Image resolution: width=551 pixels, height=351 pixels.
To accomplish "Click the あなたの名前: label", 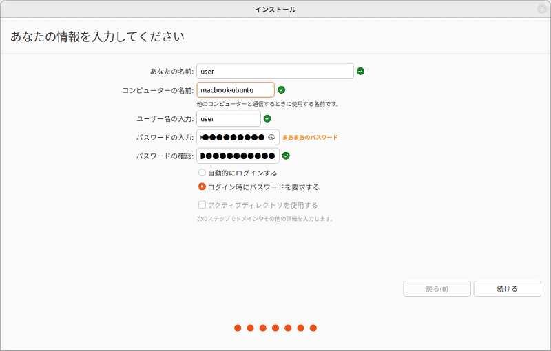I will coord(171,72).
